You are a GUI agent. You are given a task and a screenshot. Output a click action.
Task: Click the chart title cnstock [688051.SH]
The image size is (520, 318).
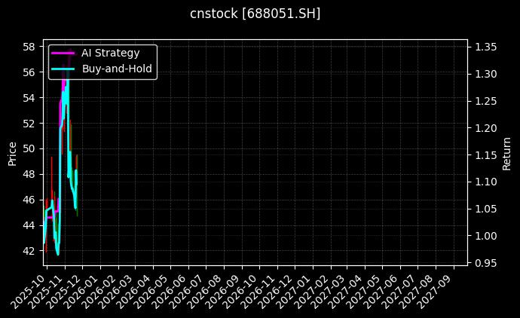(x=255, y=14)
